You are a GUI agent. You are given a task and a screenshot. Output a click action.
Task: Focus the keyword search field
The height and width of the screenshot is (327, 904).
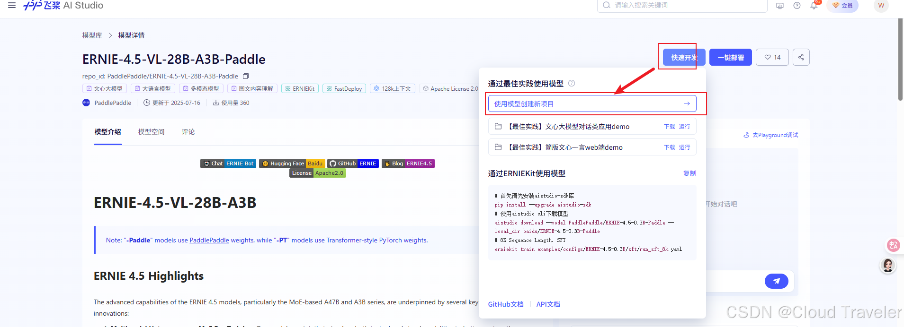[682, 5]
